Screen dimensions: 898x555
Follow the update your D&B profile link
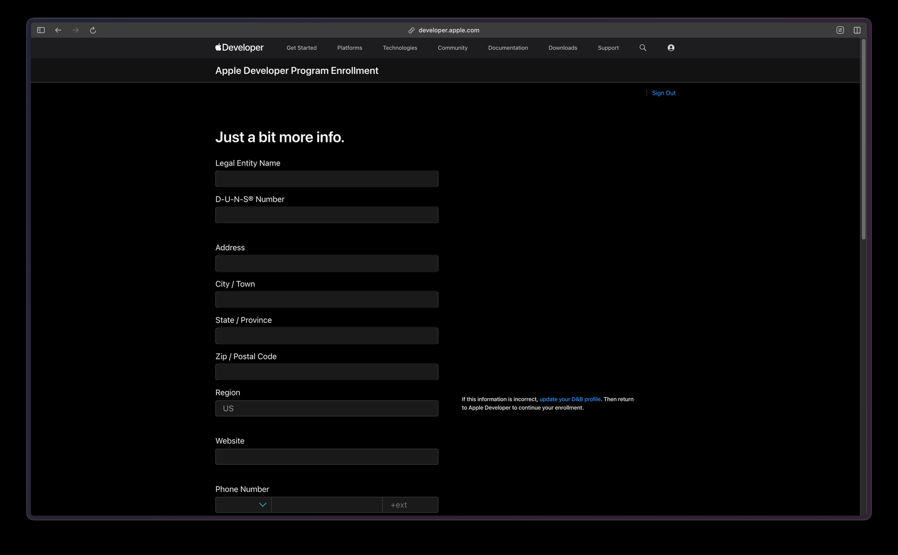click(570, 399)
